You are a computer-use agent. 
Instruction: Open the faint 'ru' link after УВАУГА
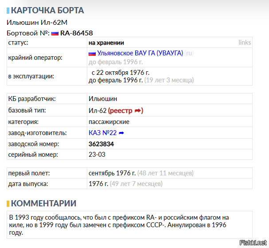click(189, 53)
